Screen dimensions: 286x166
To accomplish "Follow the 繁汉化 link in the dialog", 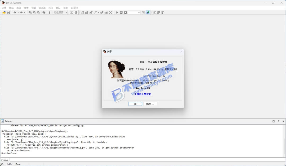I will (x=148, y=94).
